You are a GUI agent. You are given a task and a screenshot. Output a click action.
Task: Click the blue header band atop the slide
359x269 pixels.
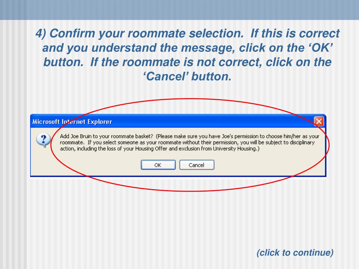pyautogui.click(x=179, y=10)
